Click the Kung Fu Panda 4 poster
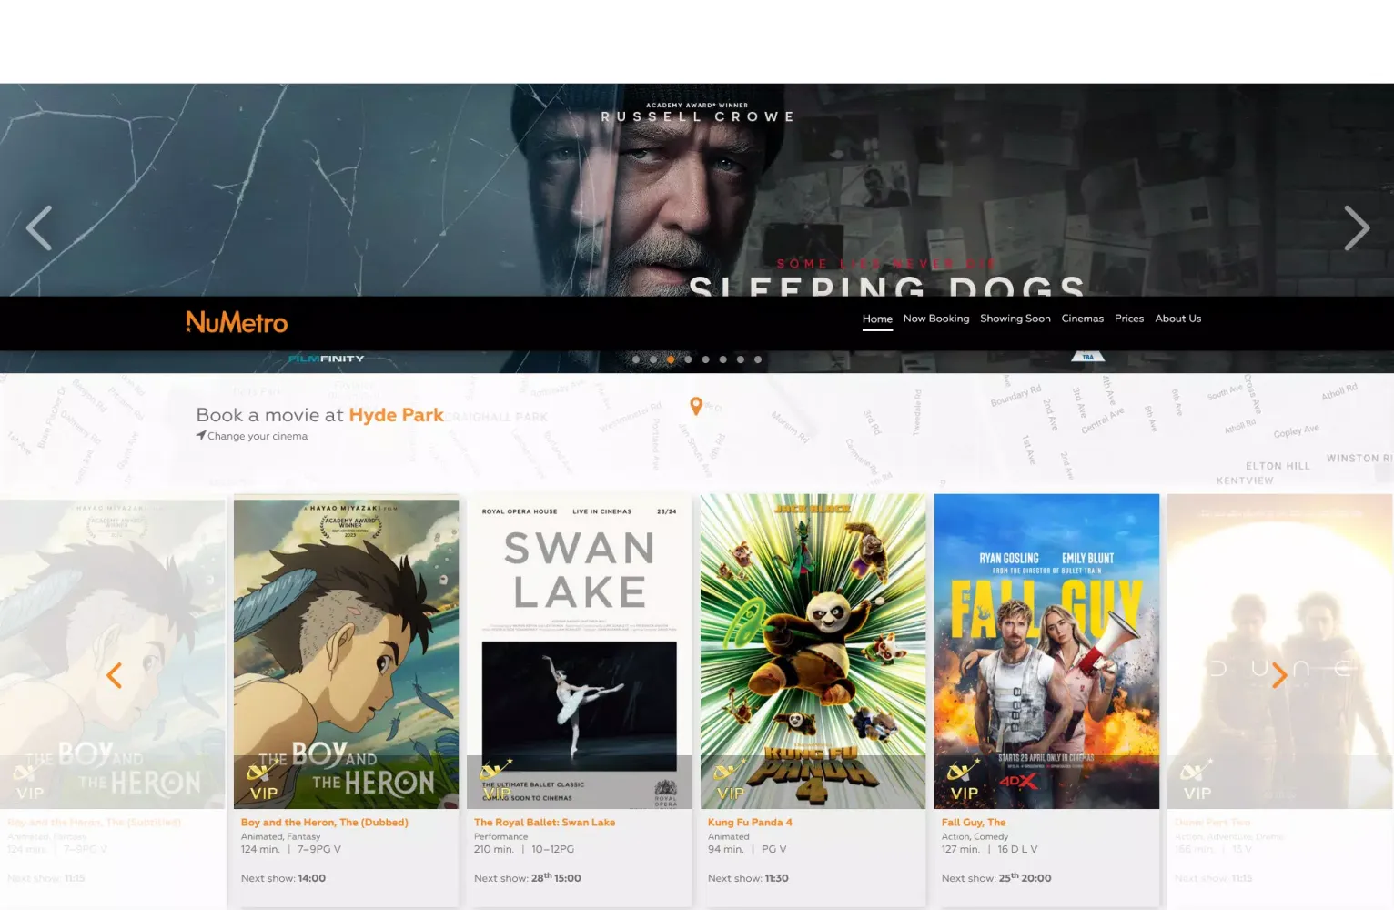This screenshot has height=910, width=1394. [813, 652]
